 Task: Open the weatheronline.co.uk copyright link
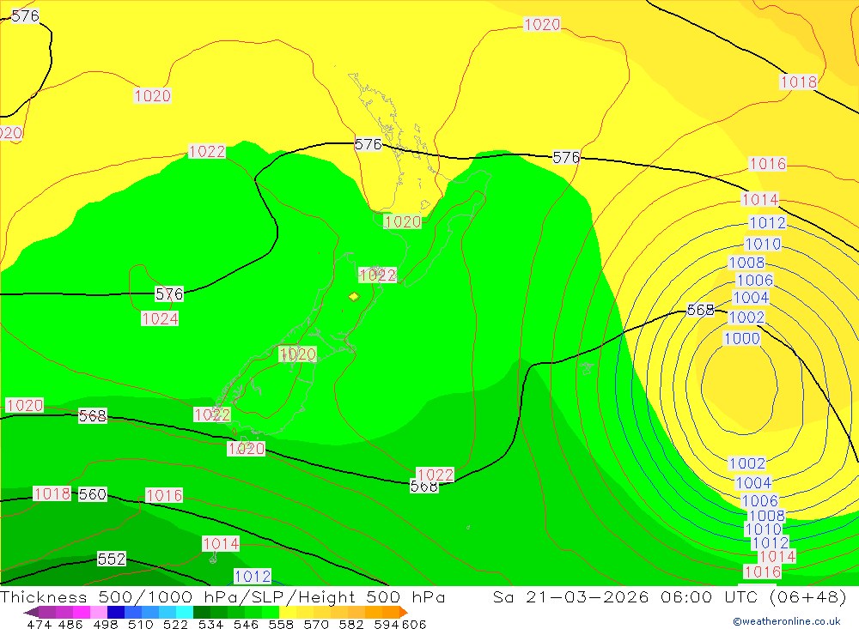click(787, 621)
